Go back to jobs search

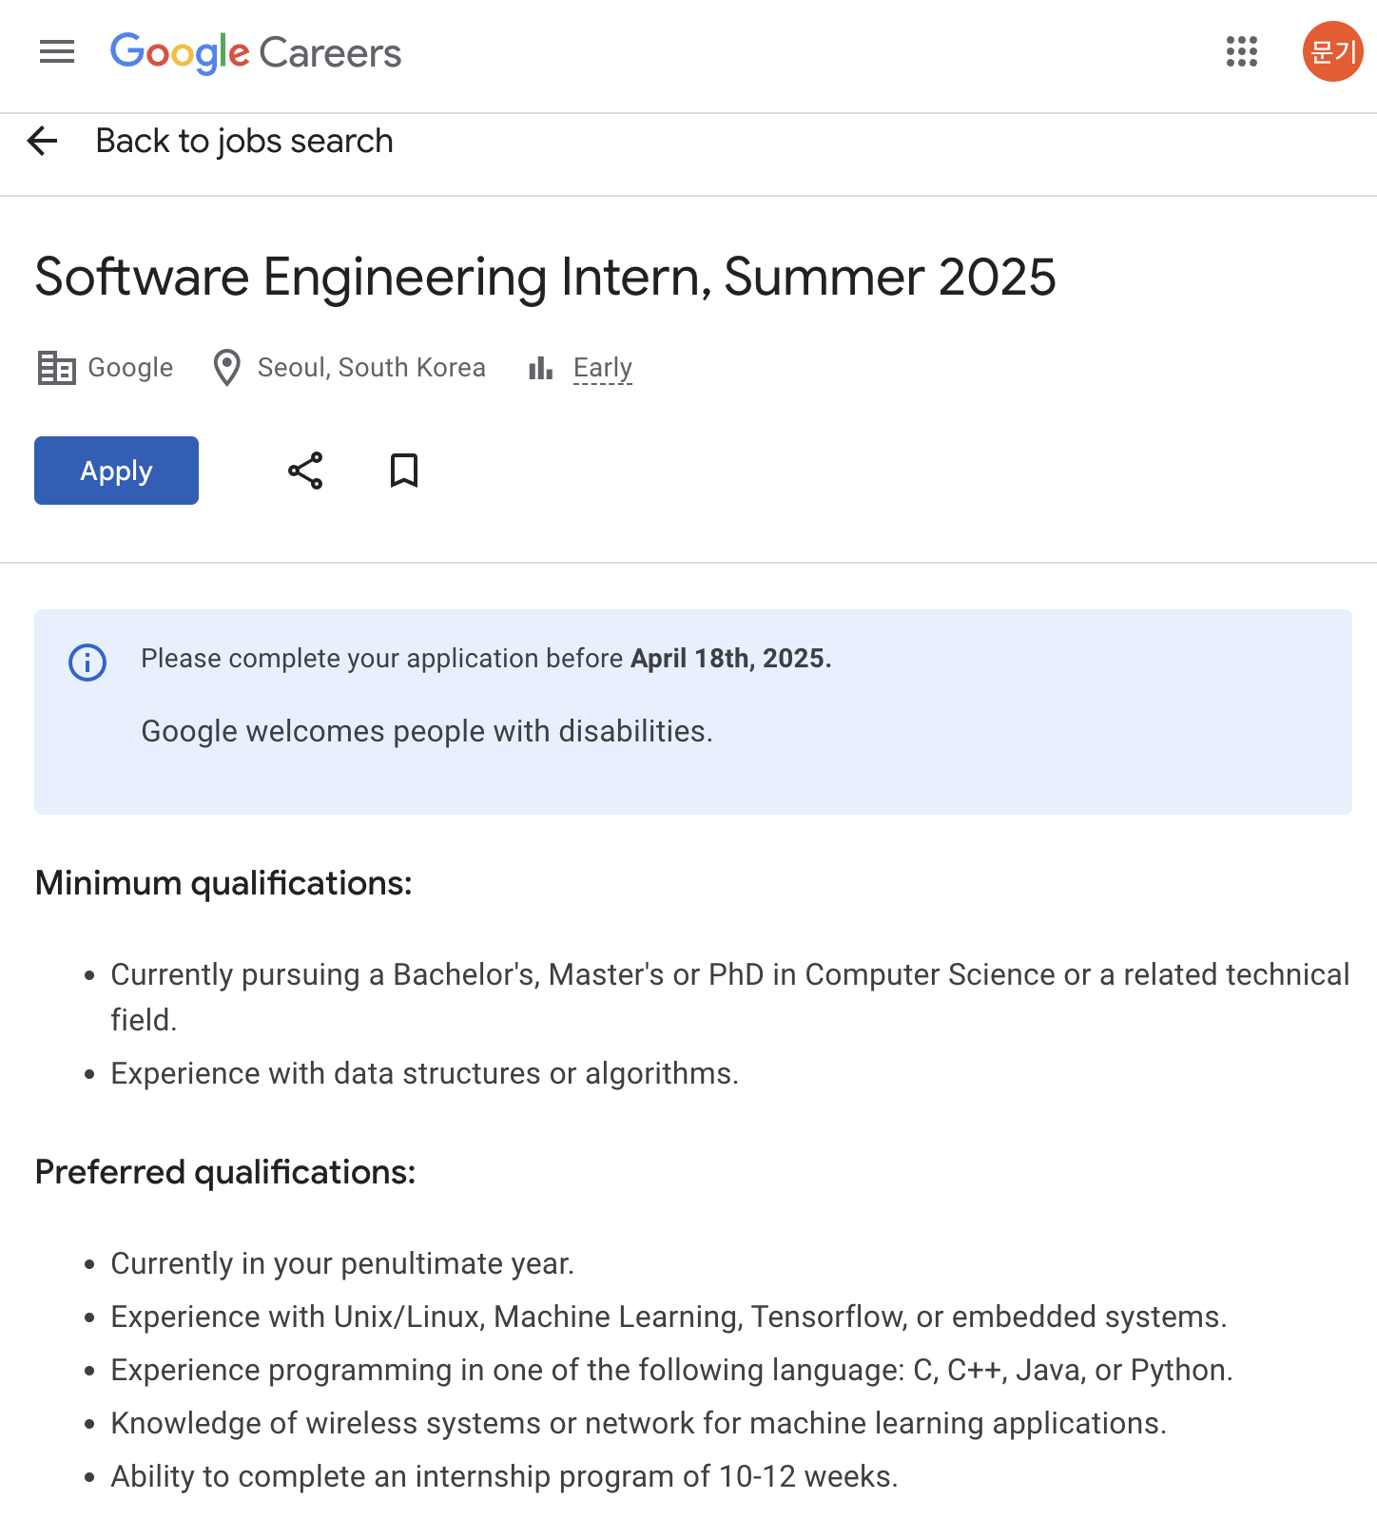pyautogui.click(x=244, y=141)
